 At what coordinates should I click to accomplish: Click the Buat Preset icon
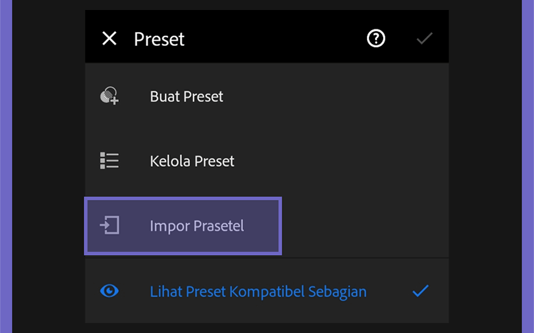pos(109,96)
